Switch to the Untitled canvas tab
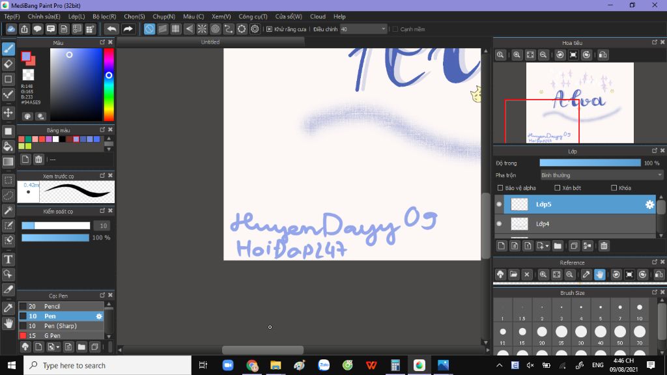The width and height of the screenshot is (667, 375). click(210, 42)
